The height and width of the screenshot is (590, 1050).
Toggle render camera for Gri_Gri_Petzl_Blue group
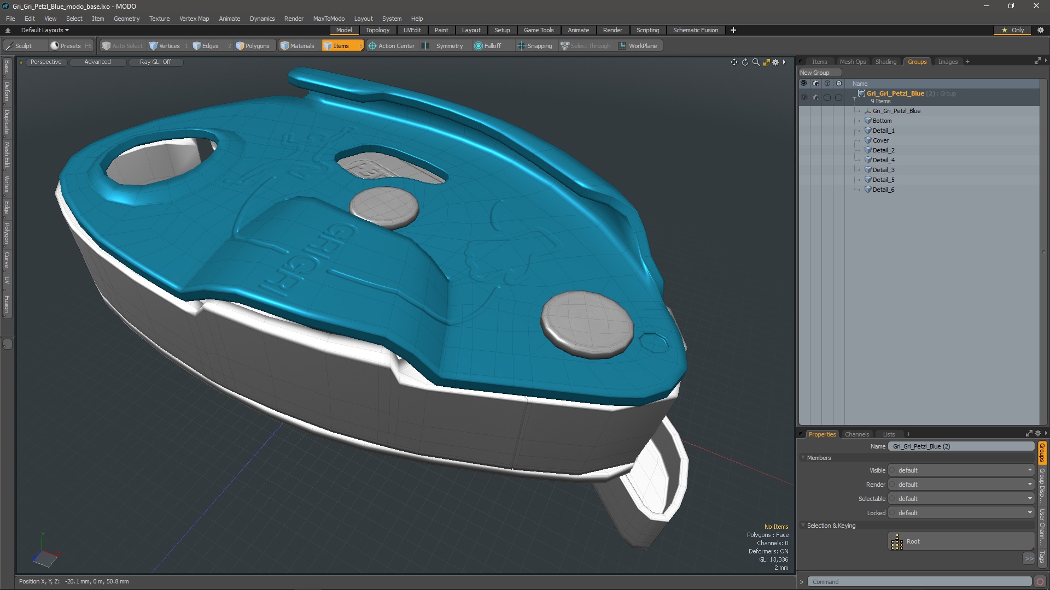point(816,97)
